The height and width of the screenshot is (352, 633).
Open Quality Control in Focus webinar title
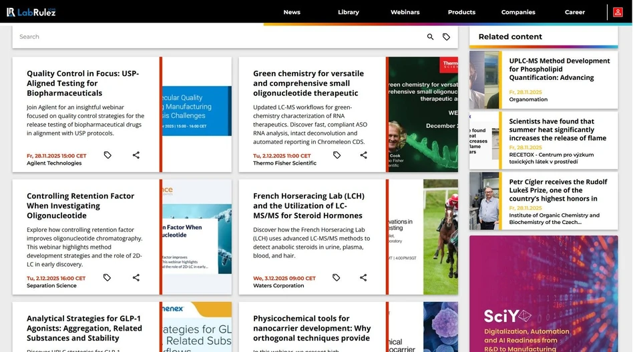(x=83, y=83)
